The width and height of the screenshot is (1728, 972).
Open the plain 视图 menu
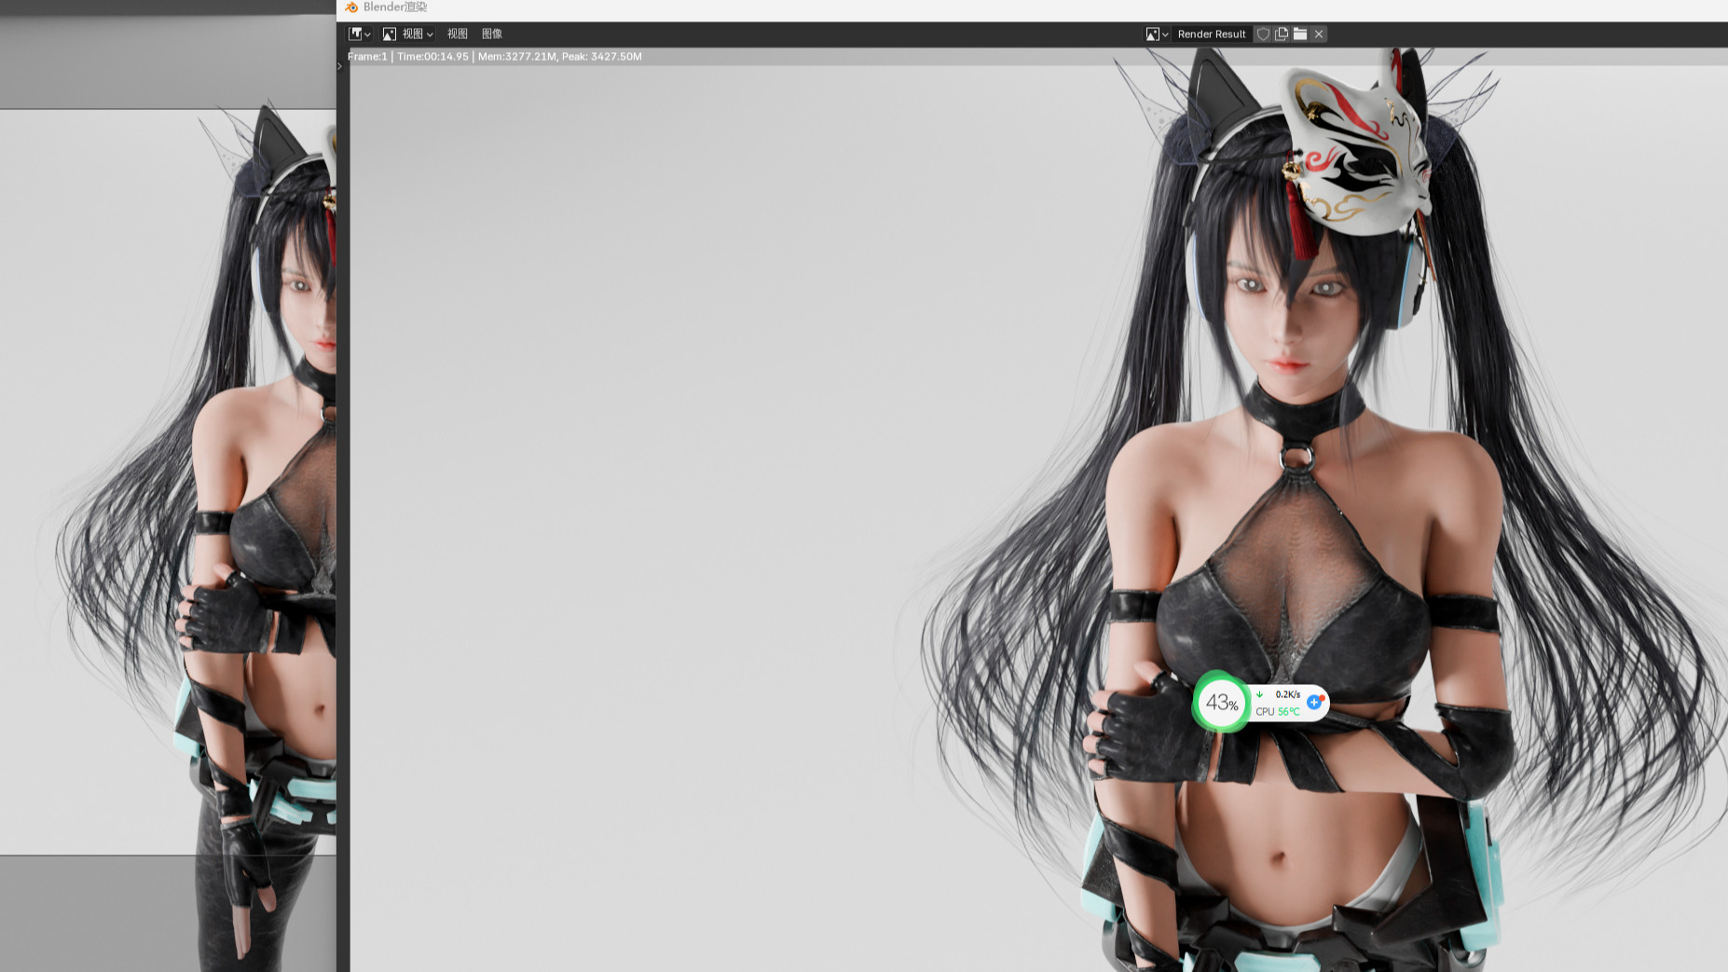point(457,34)
